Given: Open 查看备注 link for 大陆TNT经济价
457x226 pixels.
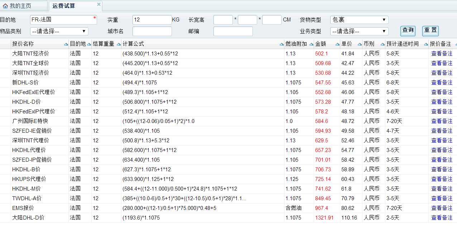Looking at the screenshot, I should 442,54.
